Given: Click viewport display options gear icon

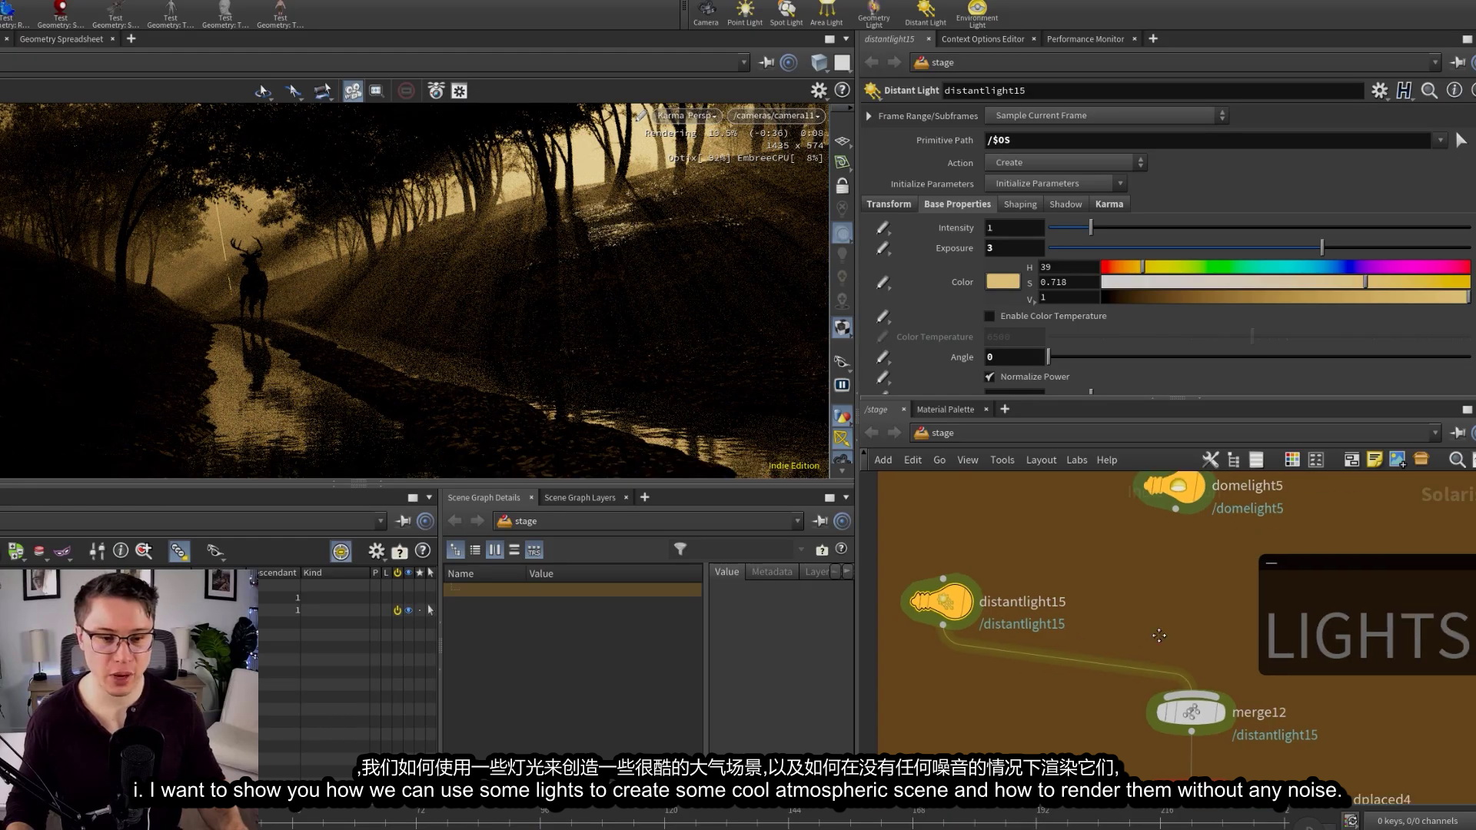Looking at the screenshot, I should tap(819, 91).
